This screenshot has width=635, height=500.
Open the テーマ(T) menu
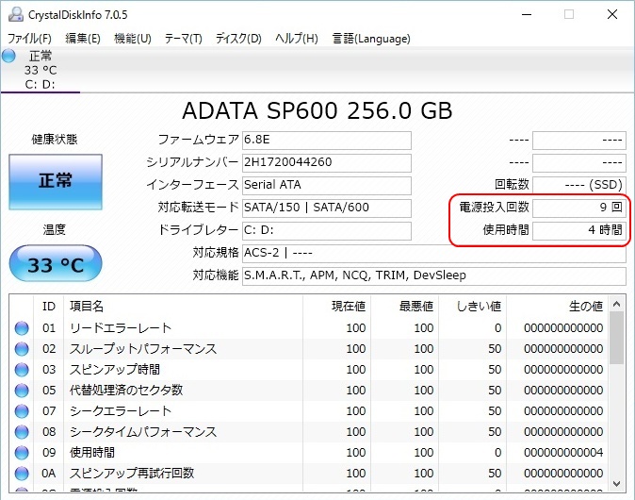pyautogui.click(x=183, y=39)
